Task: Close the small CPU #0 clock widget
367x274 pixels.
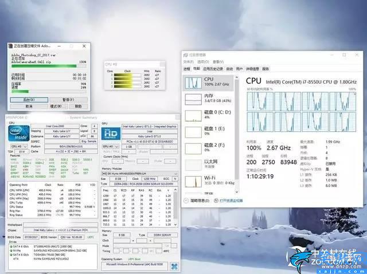Action: 162,64
